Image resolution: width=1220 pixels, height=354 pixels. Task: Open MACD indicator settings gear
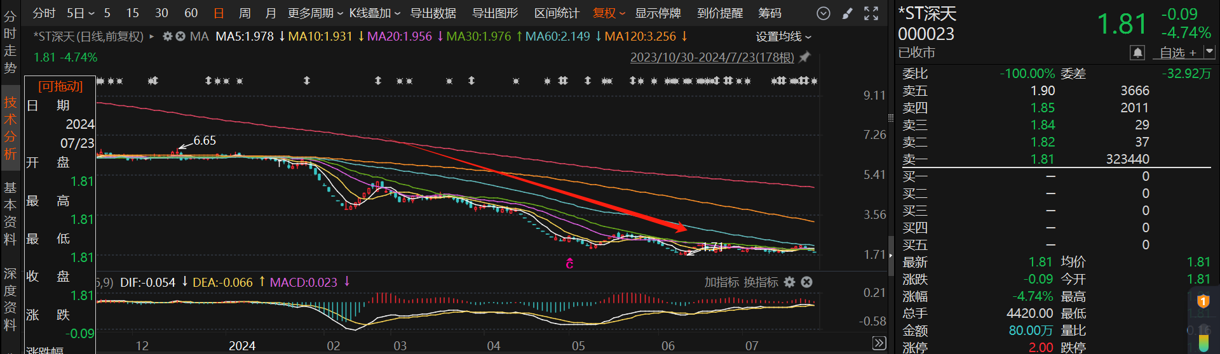pos(790,282)
